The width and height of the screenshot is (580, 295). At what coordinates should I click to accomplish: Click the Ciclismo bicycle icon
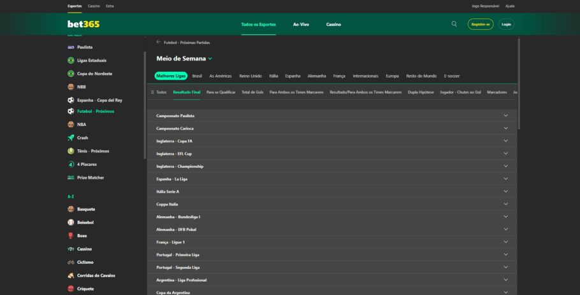point(71,262)
